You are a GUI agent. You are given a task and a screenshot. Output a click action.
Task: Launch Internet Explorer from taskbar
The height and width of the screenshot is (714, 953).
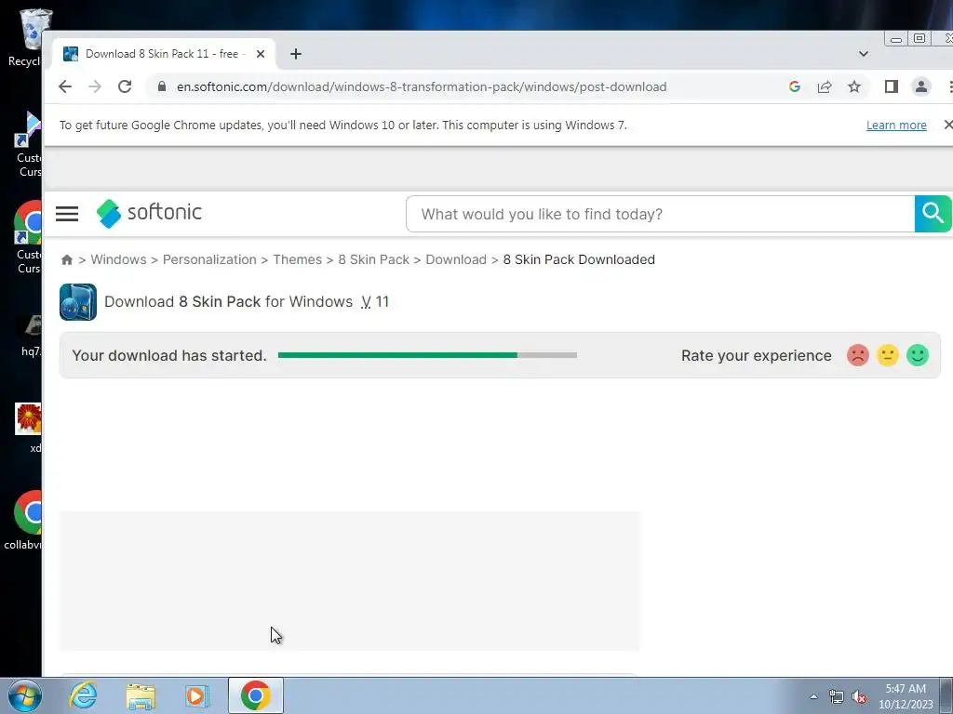tap(83, 695)
